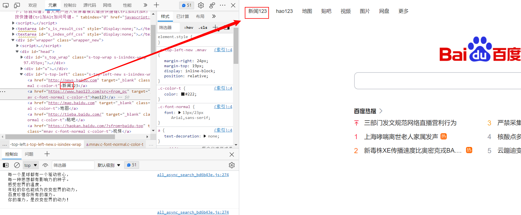The height and width of the screenshot is (215, 521).
Task: Expand the textarea s_is_result_css node
Action: 13,29
